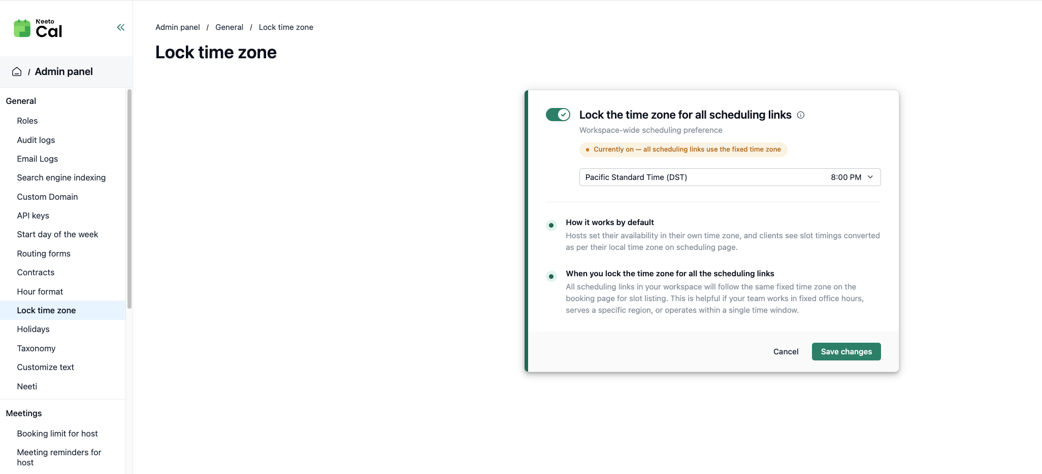Open home via house icon
1042x474 pixels.
[17, 71]
